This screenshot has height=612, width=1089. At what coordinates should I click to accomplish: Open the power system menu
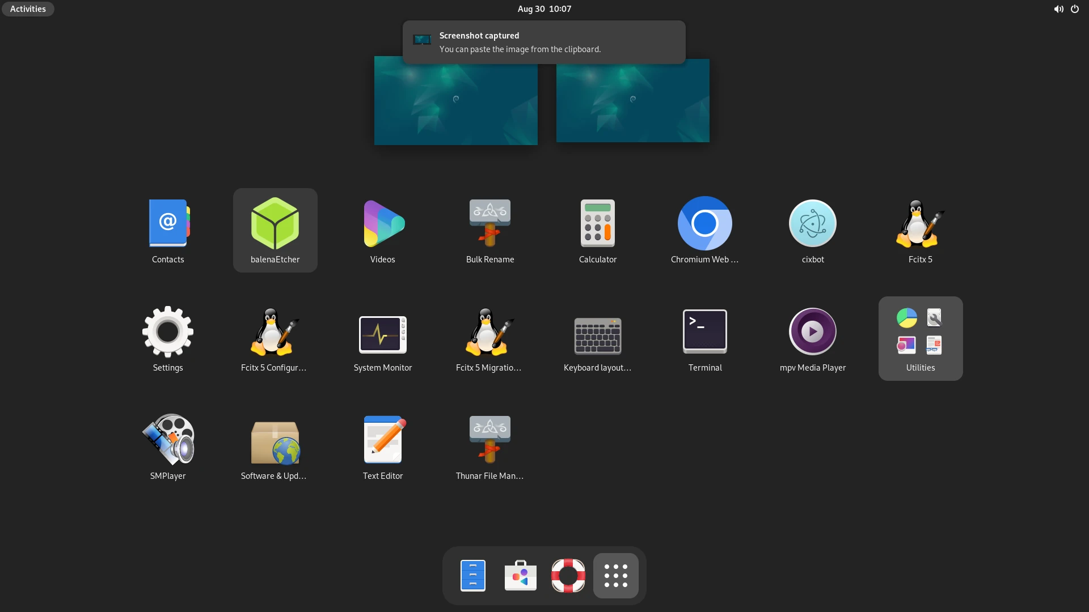pos(1075,9)
